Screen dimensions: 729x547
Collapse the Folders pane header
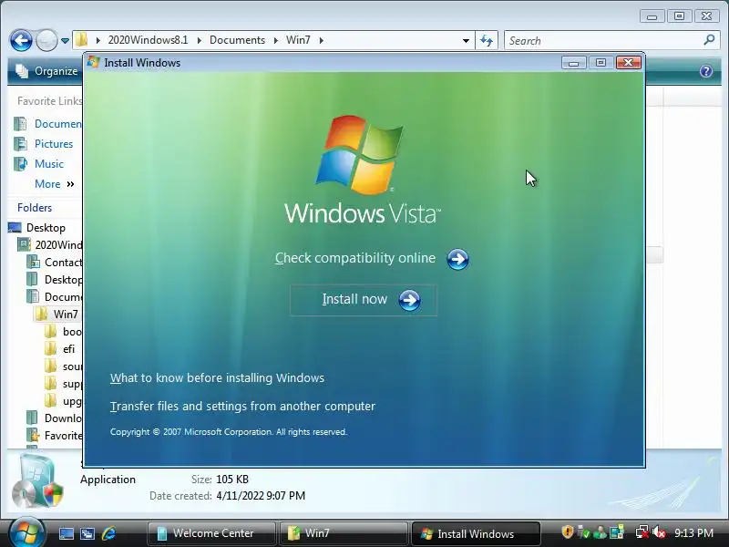click(35, 208)
